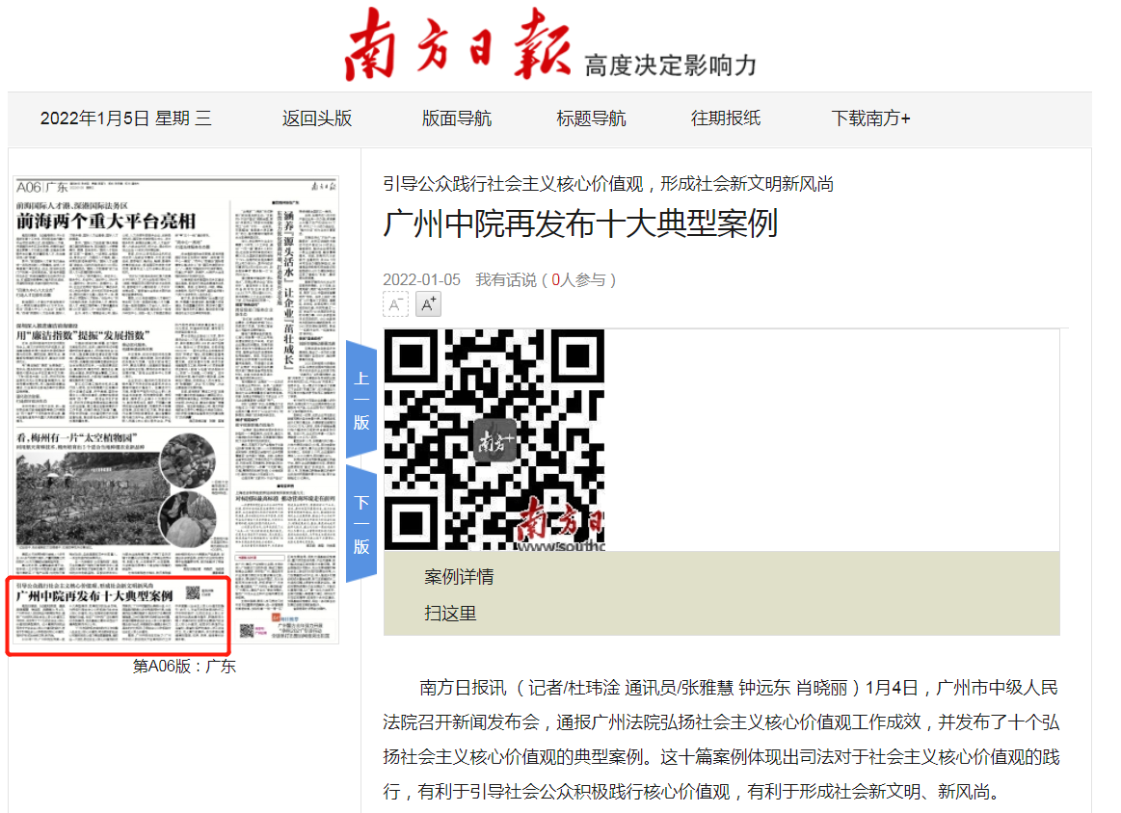The height and width of the screenshot is (813, 1121).
Task: Click the 案例详情 caption text
Action: (459, 577)
